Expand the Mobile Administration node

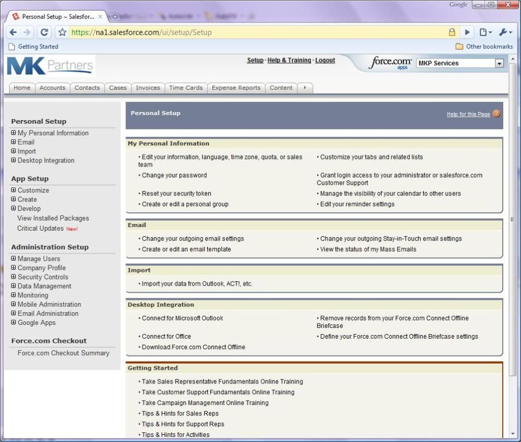pyautogui.click(x=13, y=304)
